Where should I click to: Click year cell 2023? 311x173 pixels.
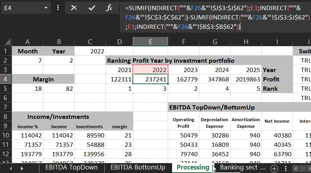184,70
